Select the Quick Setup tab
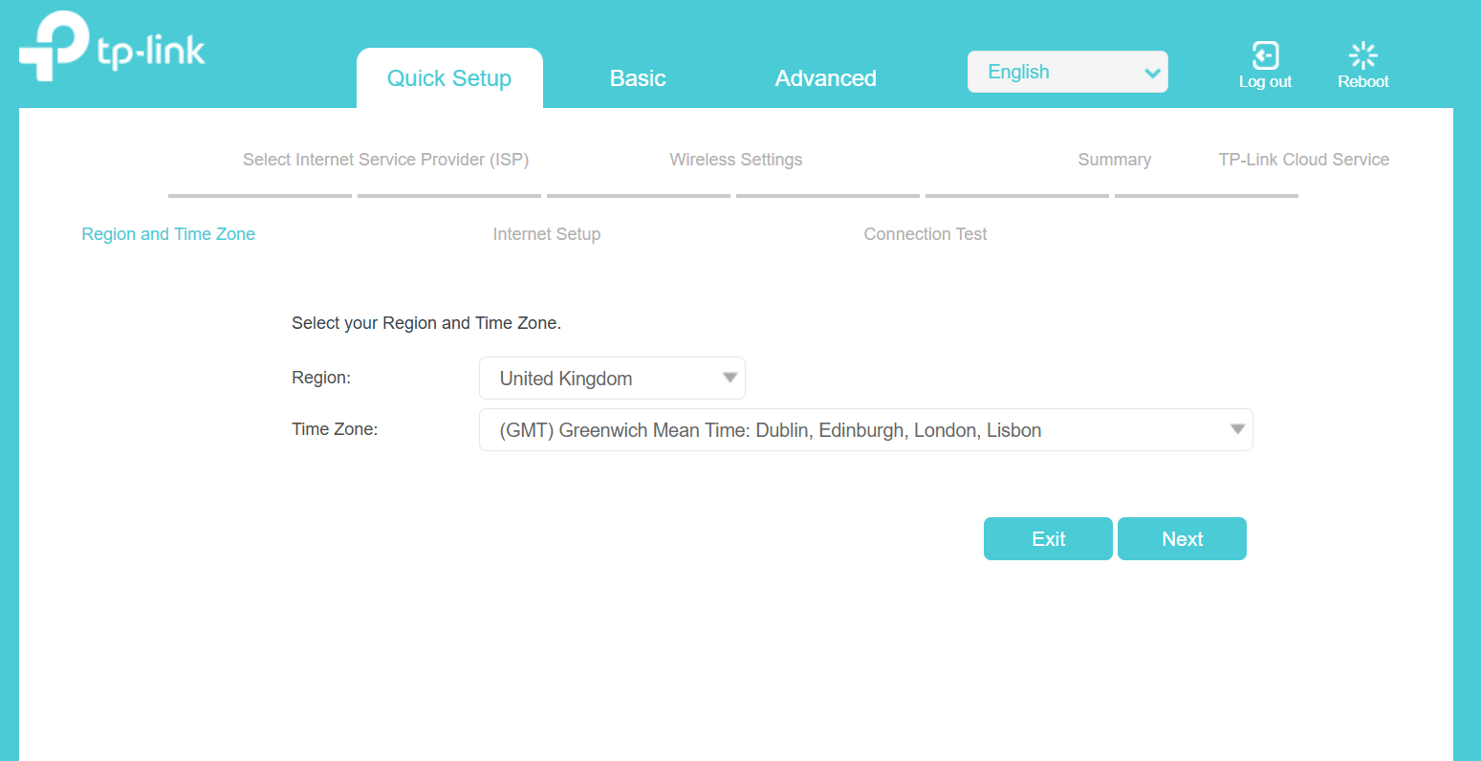Viewport: 1481px width, 761px height. [x=448, y=77]
